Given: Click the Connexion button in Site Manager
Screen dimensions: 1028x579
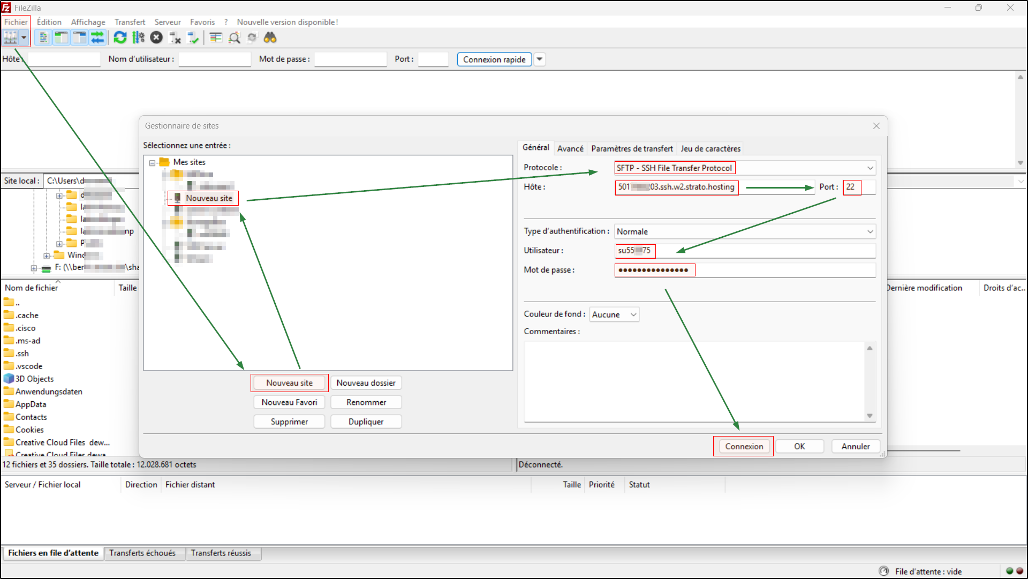Looking at the screenshot, I should tap(743, 446).
